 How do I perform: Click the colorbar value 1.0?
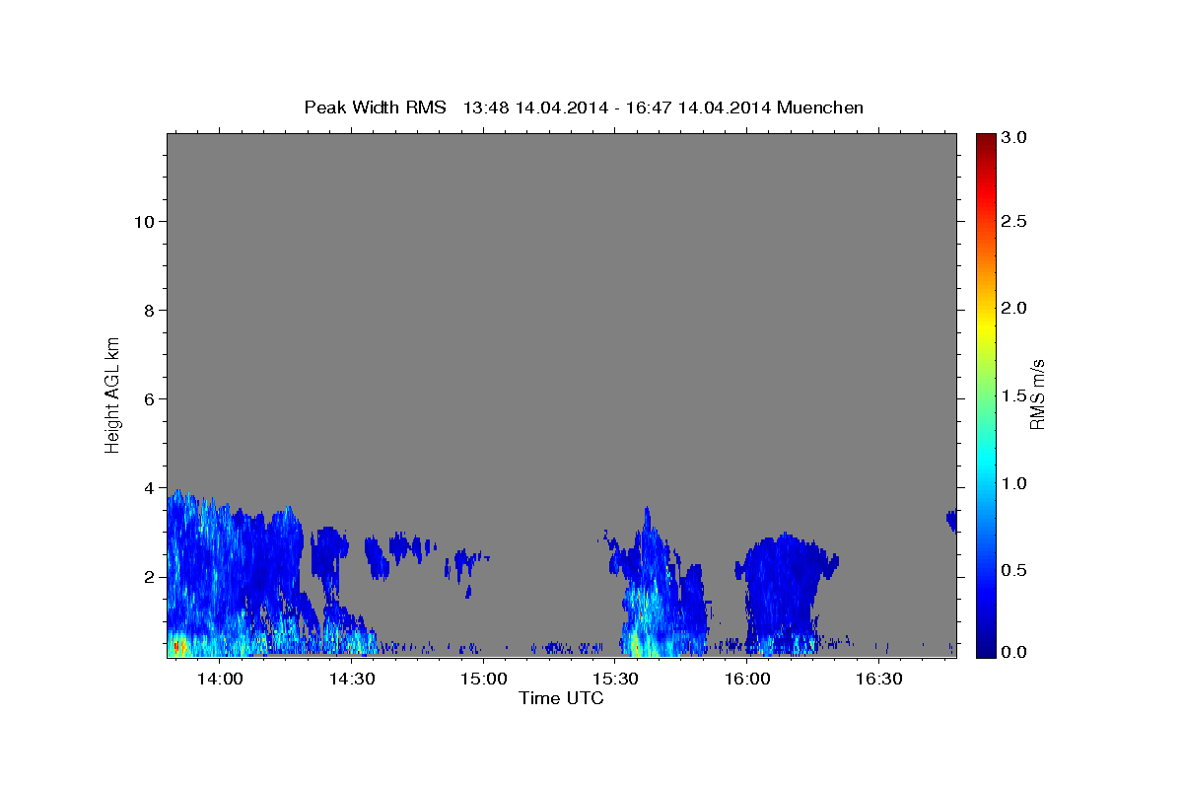click(x=1016, y=483)
